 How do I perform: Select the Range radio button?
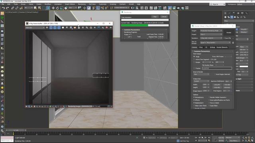click(194, 62)
